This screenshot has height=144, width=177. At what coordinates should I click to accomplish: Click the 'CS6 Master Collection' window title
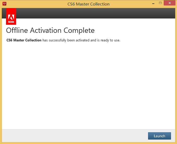[88, 4]
